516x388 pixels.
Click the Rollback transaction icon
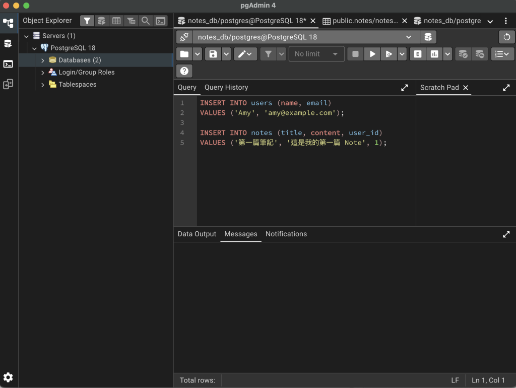tap(480, 54)
